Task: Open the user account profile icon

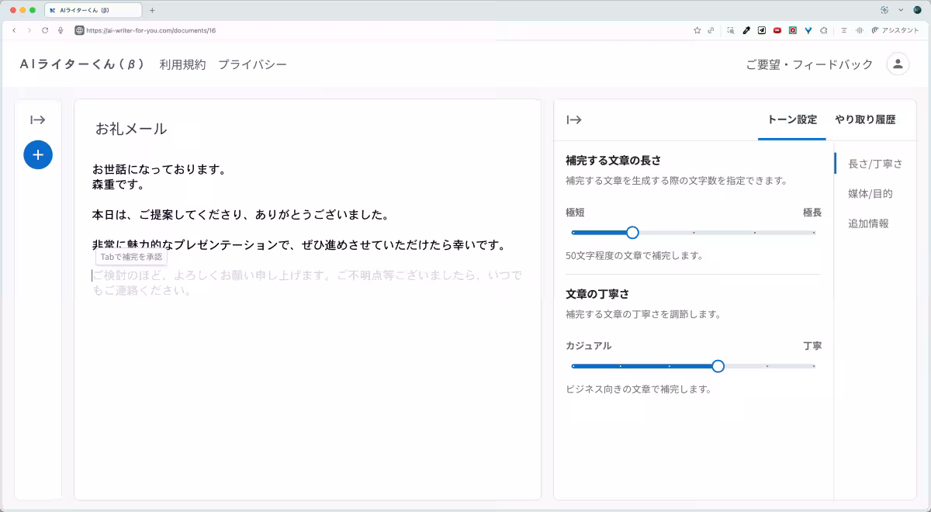Action: pyautogui.click(x=898, y=64)
